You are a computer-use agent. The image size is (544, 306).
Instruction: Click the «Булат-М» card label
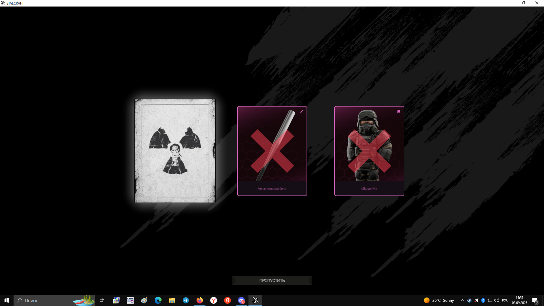[x=369, y=189]
